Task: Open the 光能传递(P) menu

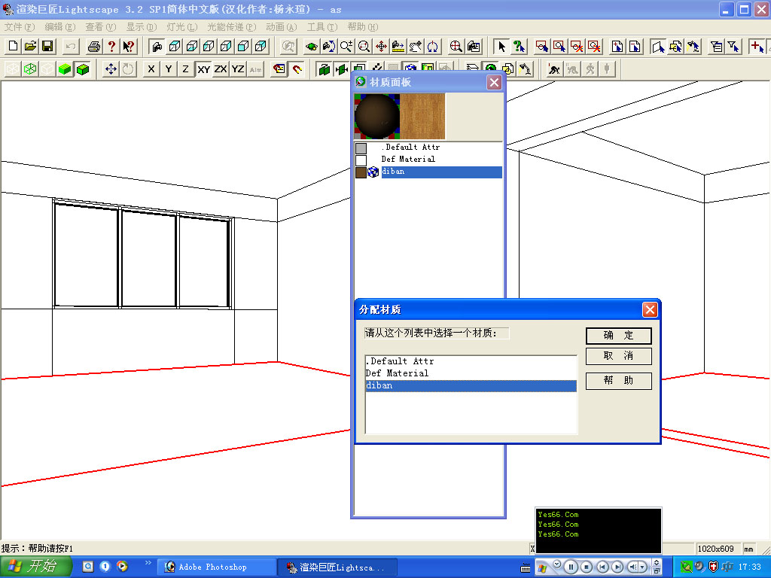Action: (x=232, y=27)
